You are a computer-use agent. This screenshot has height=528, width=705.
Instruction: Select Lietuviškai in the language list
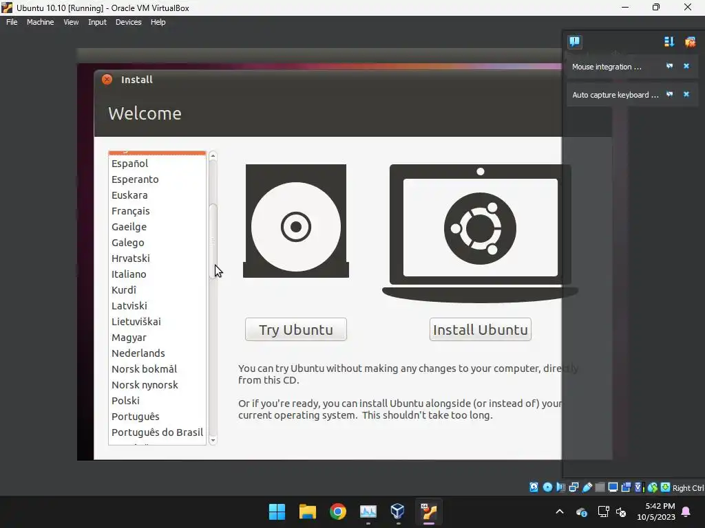coord(157,322)
